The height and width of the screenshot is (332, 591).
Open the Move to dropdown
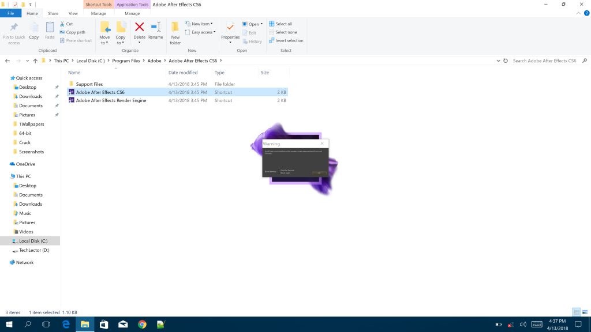point(105,43)
